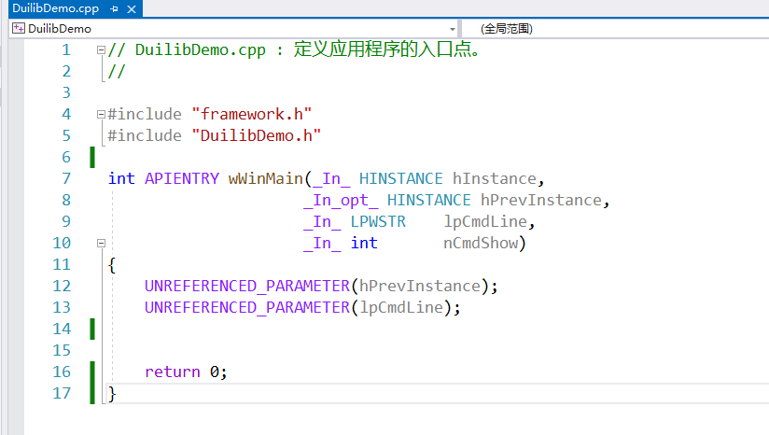Click the return keyword on line 16

click(173, 372)
